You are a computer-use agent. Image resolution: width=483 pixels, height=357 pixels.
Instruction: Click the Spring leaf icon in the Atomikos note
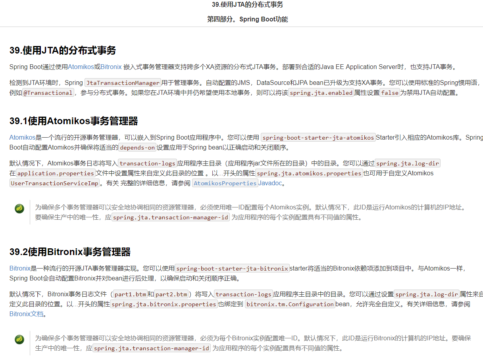19,208
